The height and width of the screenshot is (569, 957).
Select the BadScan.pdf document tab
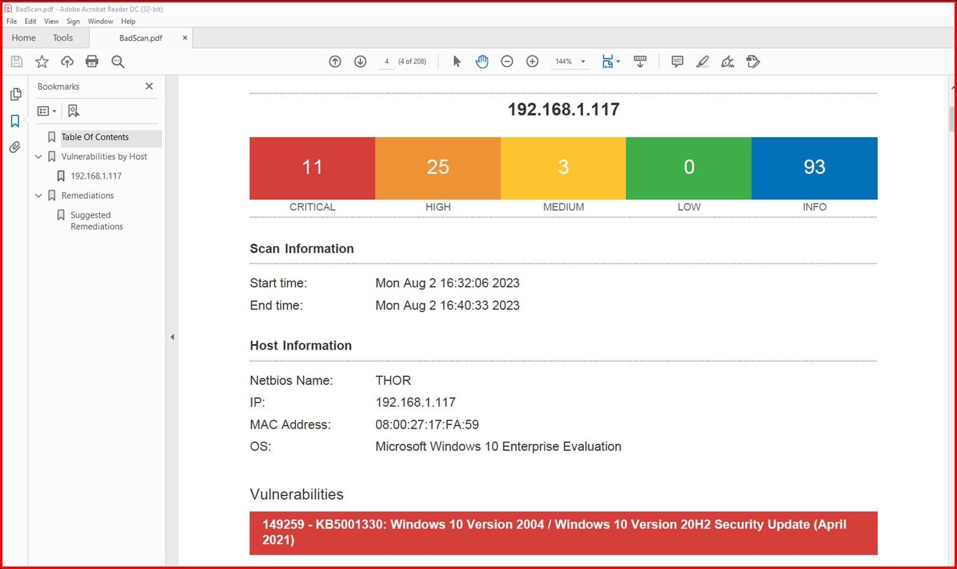[x=141, y=38]
